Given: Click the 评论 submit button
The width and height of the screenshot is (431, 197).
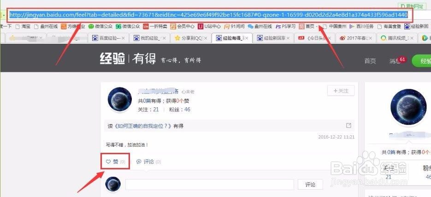Looking at the screenshot, I should (310, 185).
